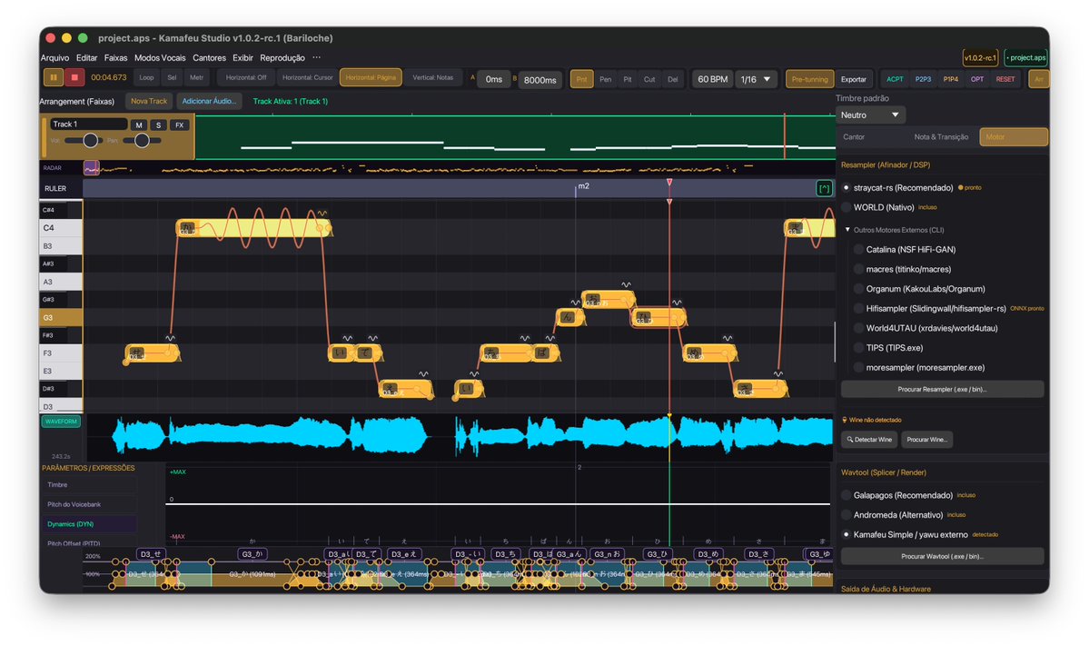This screenshot has width=1089, height=646.
Task: Pause playback with the pause button
Action: coord(54,78)
